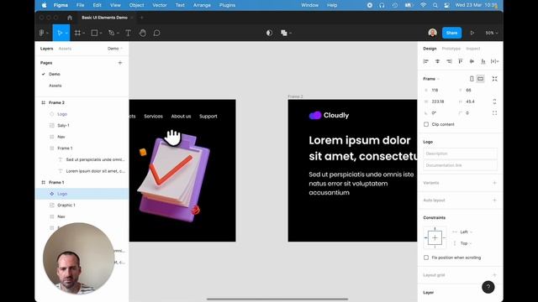Open the Move tool dropdown arrow
This screenshot has width=538, height=302.
click(66, 34)
